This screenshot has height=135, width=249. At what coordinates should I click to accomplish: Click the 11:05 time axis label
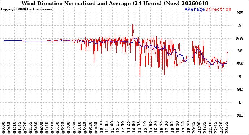[x=106, y=128]
